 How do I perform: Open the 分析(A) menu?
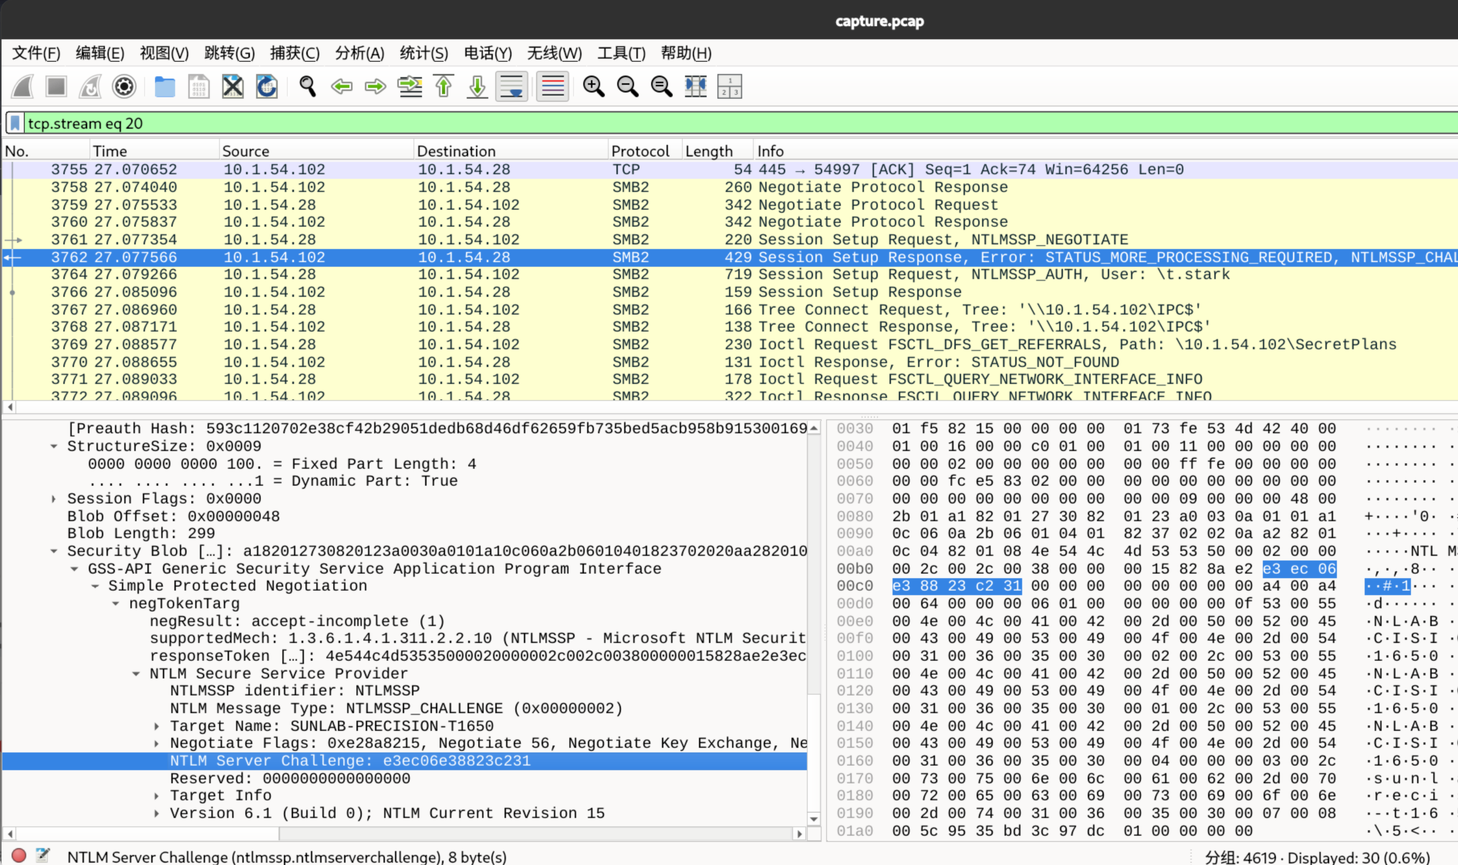(x=359, y=53)
